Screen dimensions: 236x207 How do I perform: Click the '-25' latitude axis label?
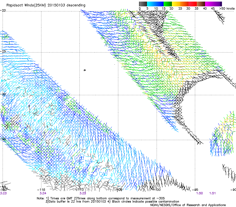click(3, 51)
